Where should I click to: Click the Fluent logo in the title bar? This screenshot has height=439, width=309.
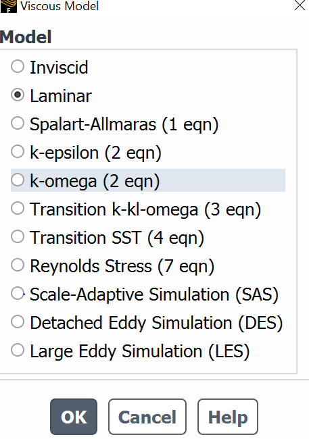[8, 6]
